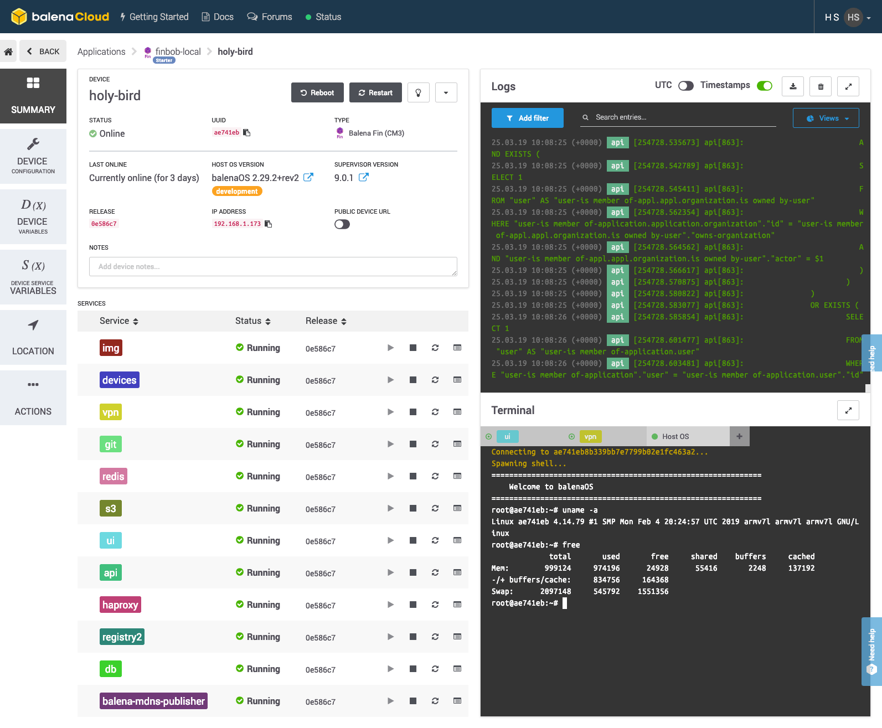
Task: Enable the Public Device URL toggle
Action: [x=342, y=224]
